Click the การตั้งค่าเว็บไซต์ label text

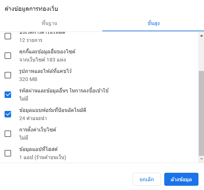pos(38,129)
